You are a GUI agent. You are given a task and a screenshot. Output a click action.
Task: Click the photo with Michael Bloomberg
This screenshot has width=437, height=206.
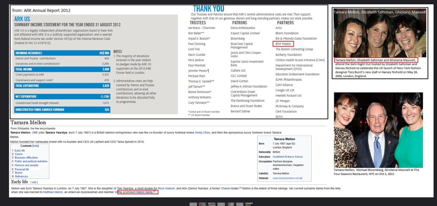pyautogui.click(x=378, y=130)
